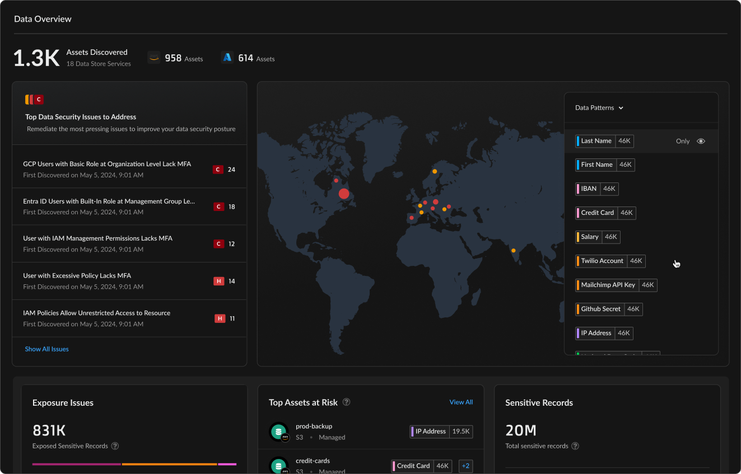
Task: Click the large red map marker in North America
Action: (344, 194)
